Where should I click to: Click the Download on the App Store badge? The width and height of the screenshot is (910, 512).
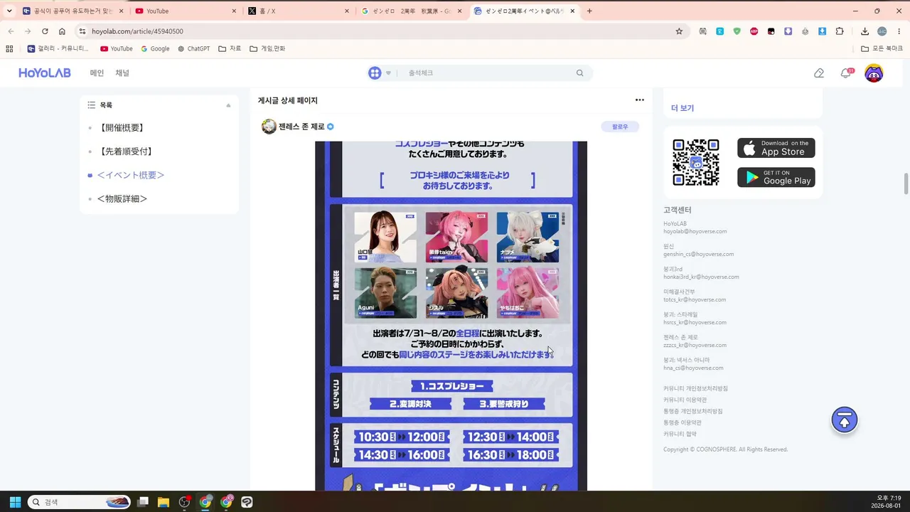click(776, 148)
